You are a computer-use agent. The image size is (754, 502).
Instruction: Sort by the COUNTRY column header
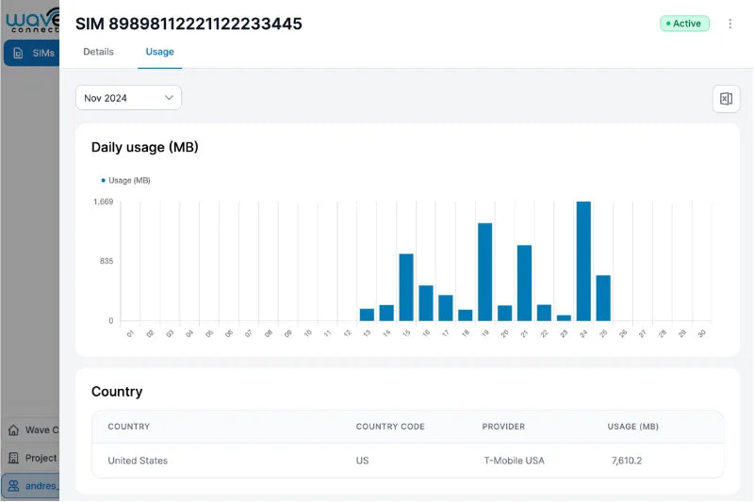coord(129,427)
